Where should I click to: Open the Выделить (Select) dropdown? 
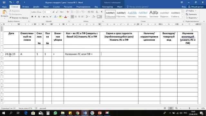pyautogui.click(x=192, y=18)
